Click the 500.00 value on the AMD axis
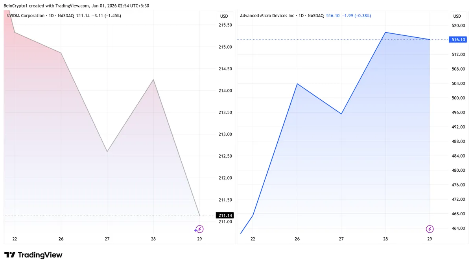 coord(458,98)
